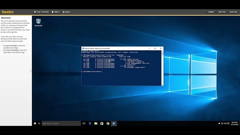Screen dimensions: 240x135
Task: Click the volume icon in system tray
Action: point(225,124)
